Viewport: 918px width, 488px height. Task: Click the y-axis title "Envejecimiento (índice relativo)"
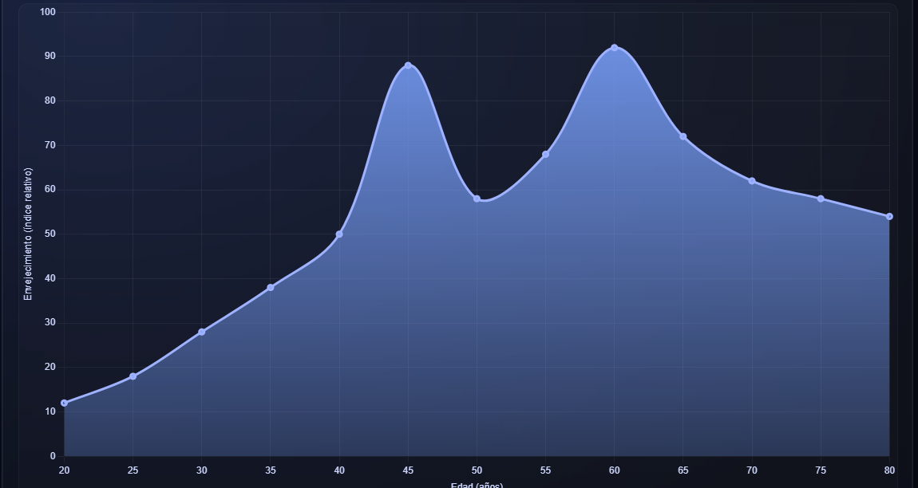(x=29, y=234)
